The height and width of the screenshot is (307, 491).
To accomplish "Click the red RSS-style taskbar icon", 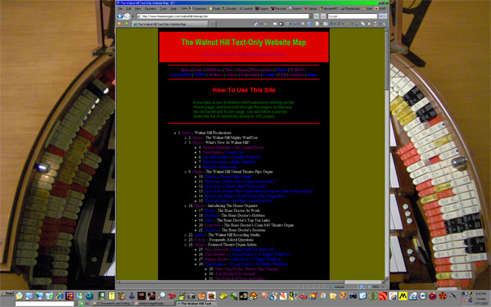I will point(383,296).
